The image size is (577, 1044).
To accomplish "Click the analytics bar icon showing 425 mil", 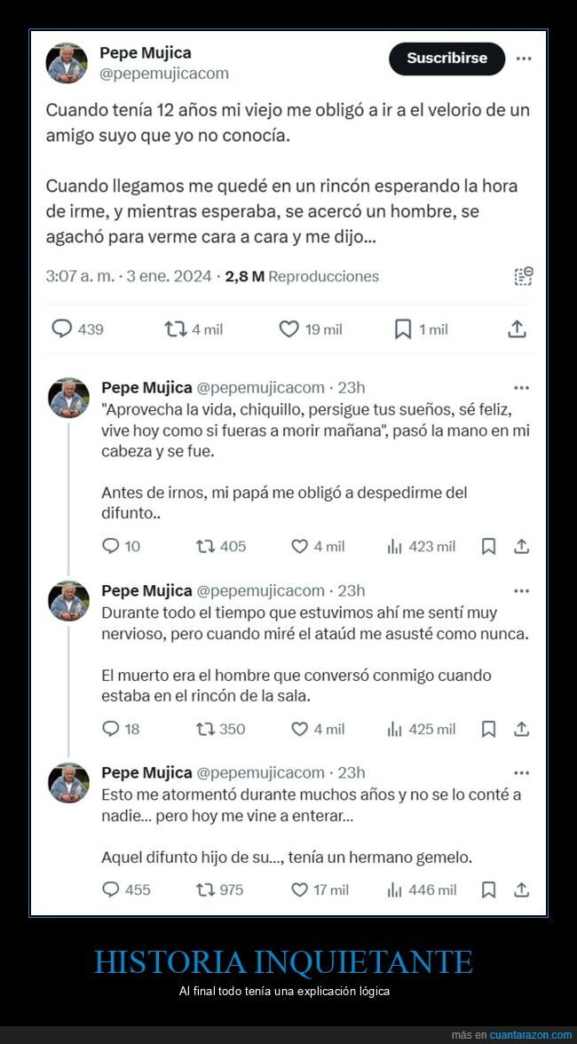I will pyautogui.click(x=392, y=729).
